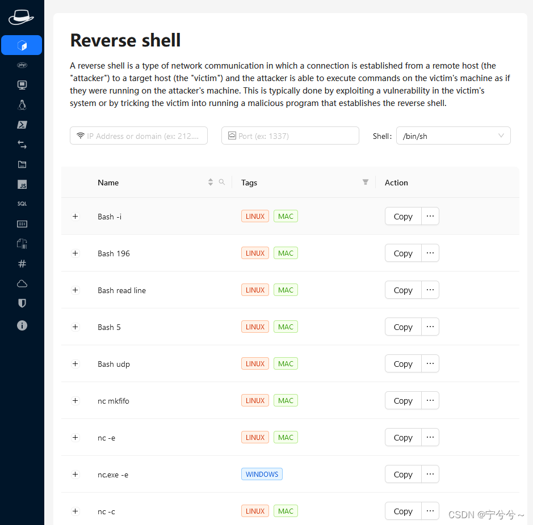Screen dimensions: 533x525
Task: Open the JS XSS payloads section
Action: 22,184
